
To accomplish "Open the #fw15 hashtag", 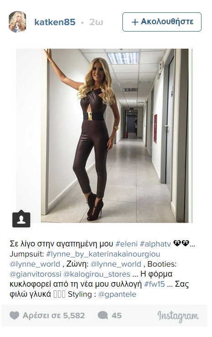I will click(154, 284).
